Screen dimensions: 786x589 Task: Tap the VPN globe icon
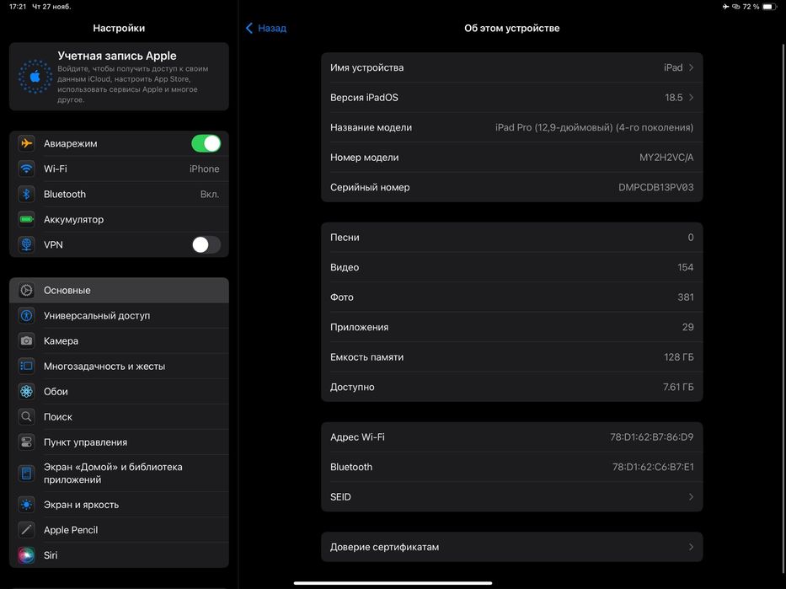point(27,244)
